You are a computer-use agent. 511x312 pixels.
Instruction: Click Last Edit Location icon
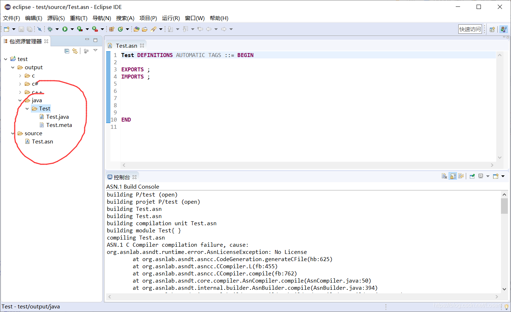[x=200, y=29]
